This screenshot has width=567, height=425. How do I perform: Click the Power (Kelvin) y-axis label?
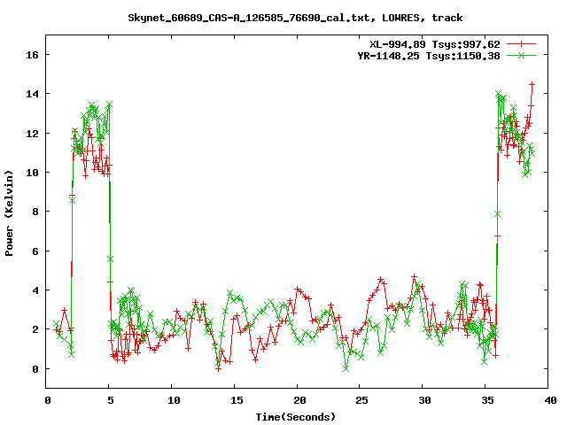tap(9, 213)
